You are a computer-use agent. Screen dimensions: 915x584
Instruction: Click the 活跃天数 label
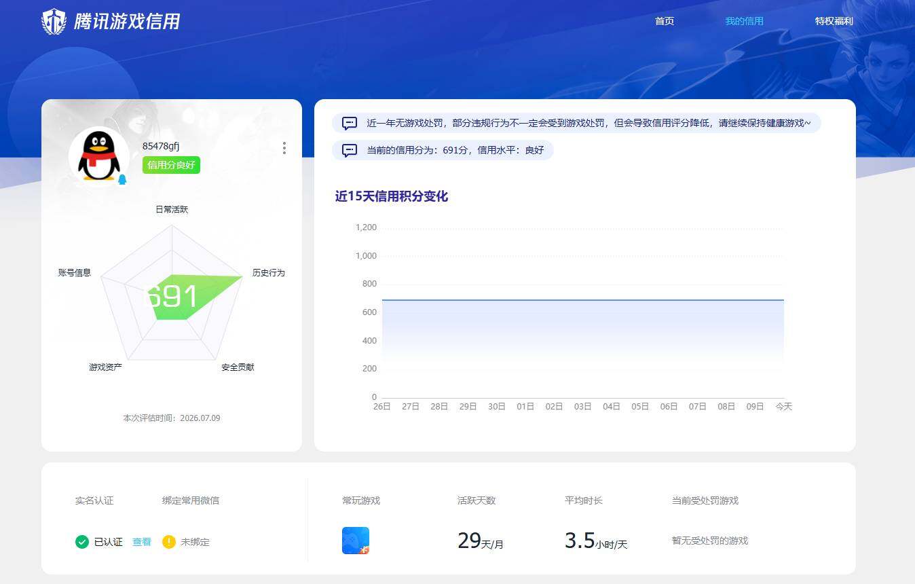pyautogui.click(x=477, y=500)
